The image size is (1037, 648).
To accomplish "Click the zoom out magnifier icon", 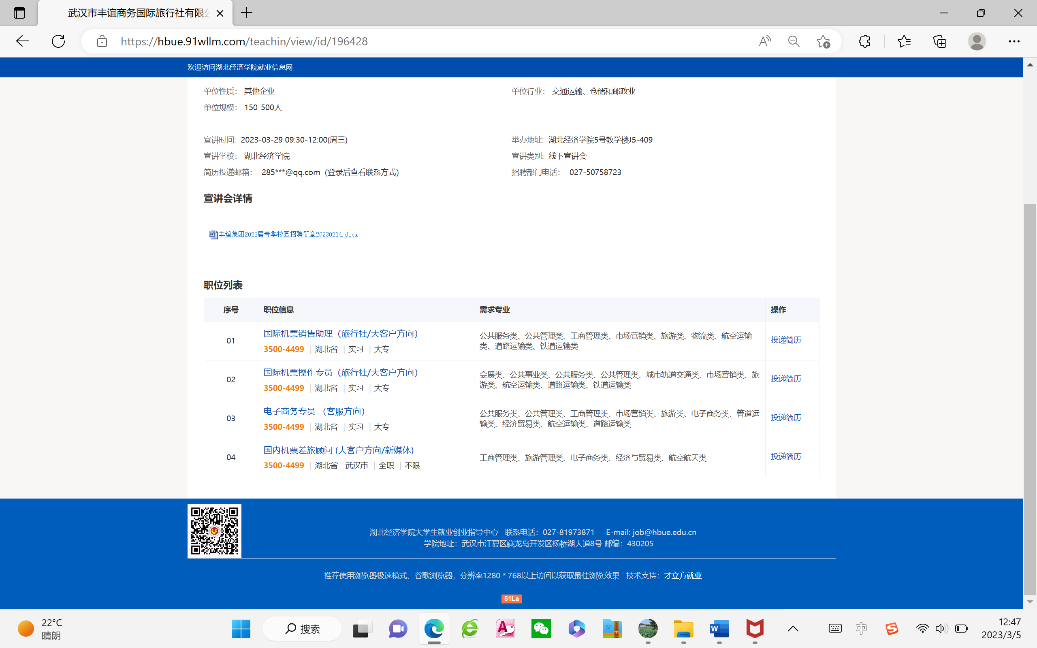I will click(x=794, y=41).
